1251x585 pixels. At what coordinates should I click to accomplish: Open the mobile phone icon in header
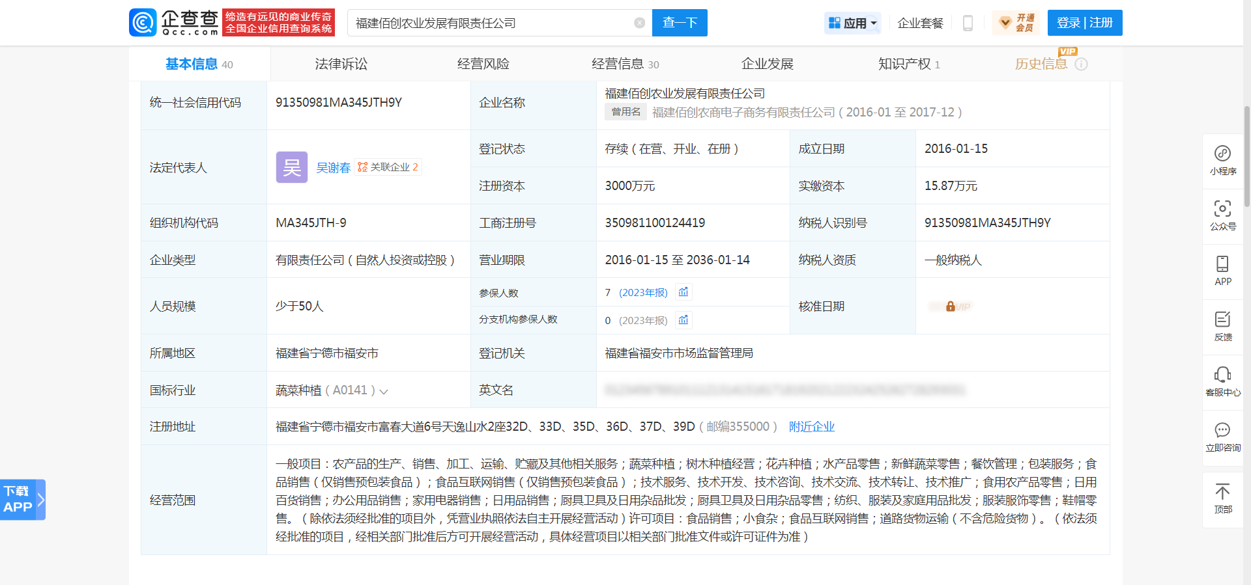(968, 23)
